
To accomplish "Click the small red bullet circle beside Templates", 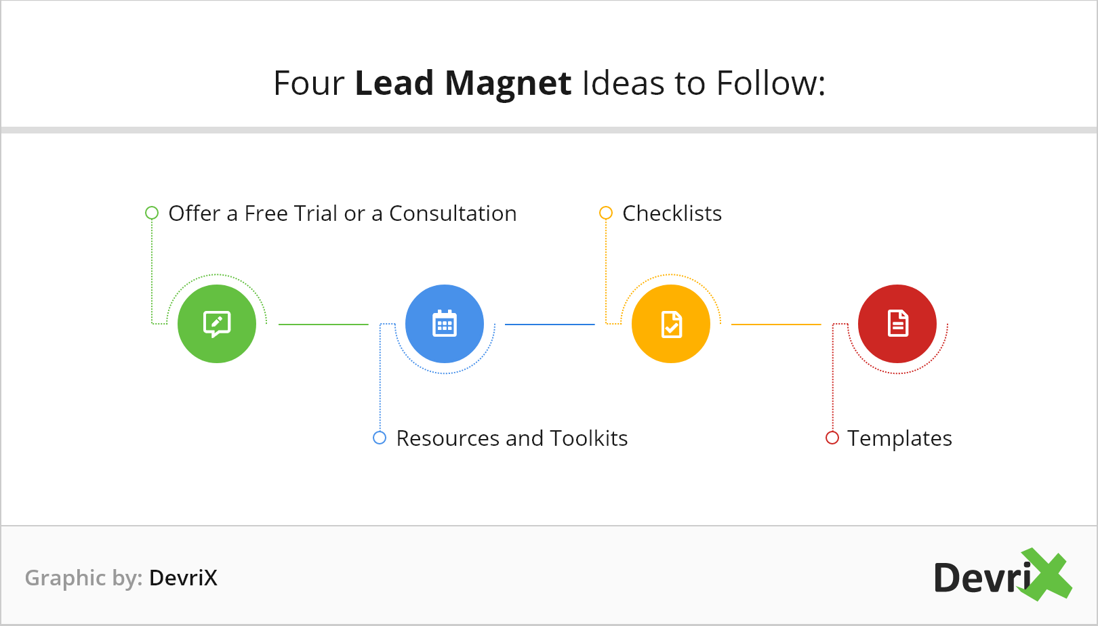I will click(x=832, y=438).
